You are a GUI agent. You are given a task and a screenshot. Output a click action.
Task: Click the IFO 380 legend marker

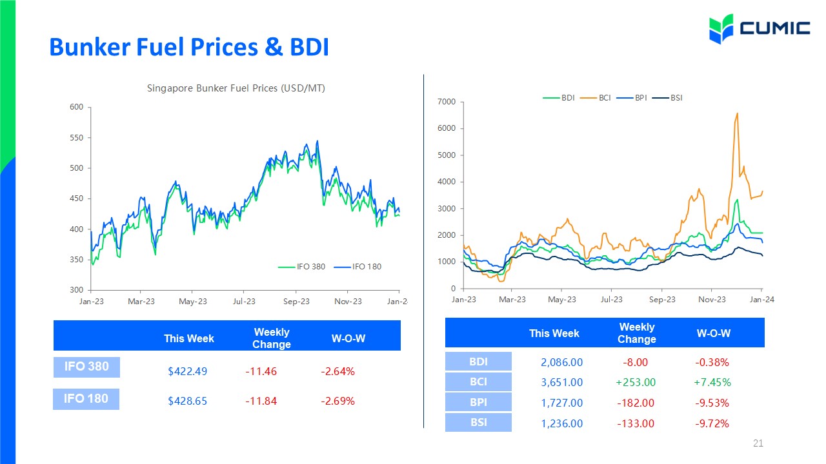(x=287, y=266)
